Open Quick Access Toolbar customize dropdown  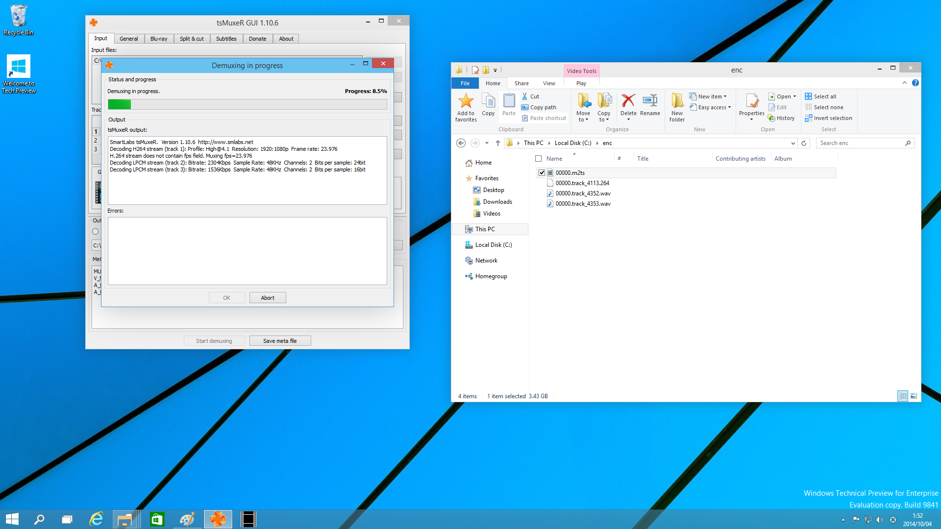point(495,70)
